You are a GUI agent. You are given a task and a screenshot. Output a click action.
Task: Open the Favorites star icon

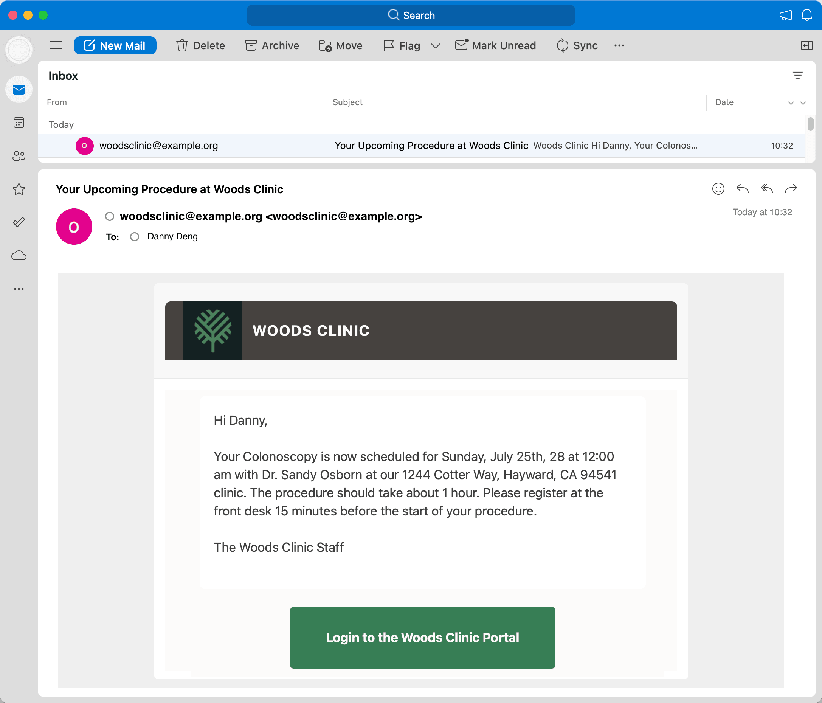[19, 189]
